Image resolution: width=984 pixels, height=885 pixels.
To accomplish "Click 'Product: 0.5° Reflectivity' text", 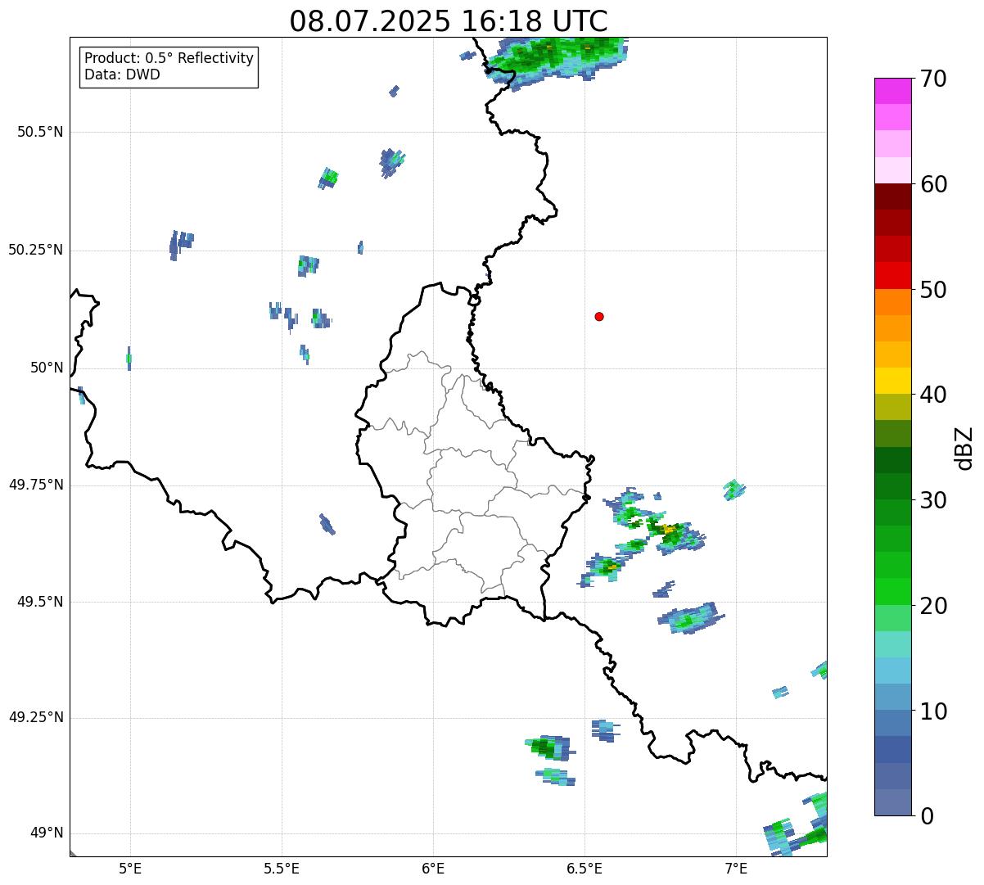I will (169, 59).
